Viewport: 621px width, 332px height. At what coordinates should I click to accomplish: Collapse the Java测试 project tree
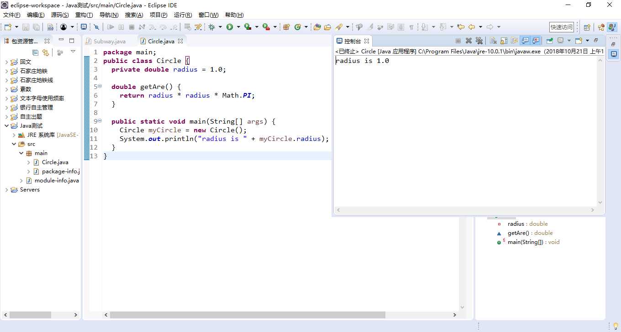[6, 126]
